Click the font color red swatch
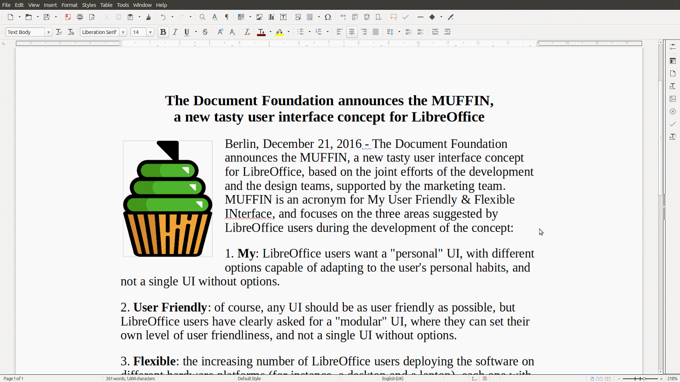The width and height of the screenshot is (680, 382). click(x=261, y=32)
